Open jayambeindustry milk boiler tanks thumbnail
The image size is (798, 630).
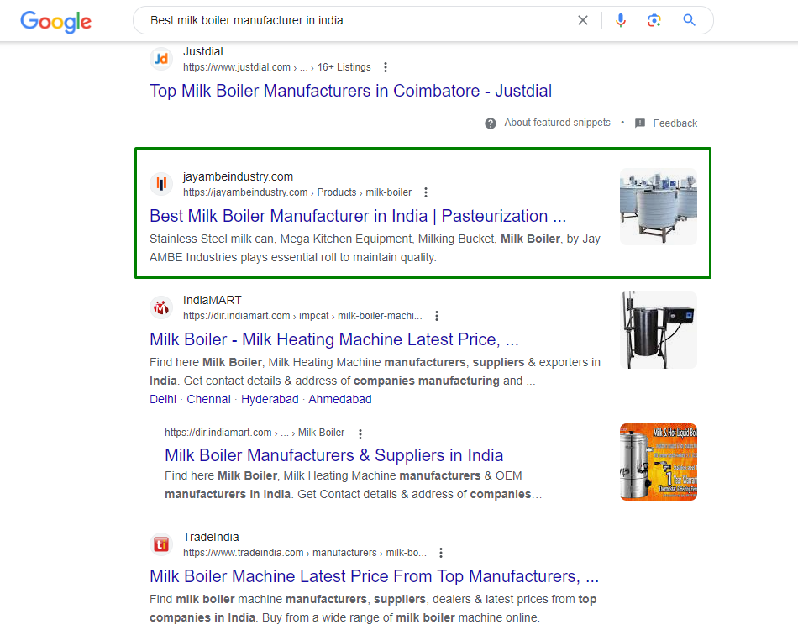coord(658,207)
